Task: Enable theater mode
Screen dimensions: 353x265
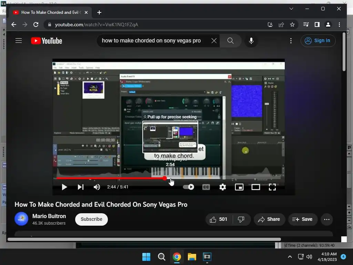Action: (x=256, y=187)
